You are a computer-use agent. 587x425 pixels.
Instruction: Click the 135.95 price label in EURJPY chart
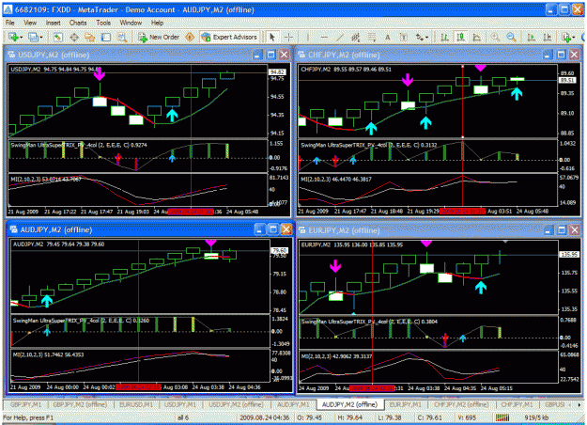(569, 255)
